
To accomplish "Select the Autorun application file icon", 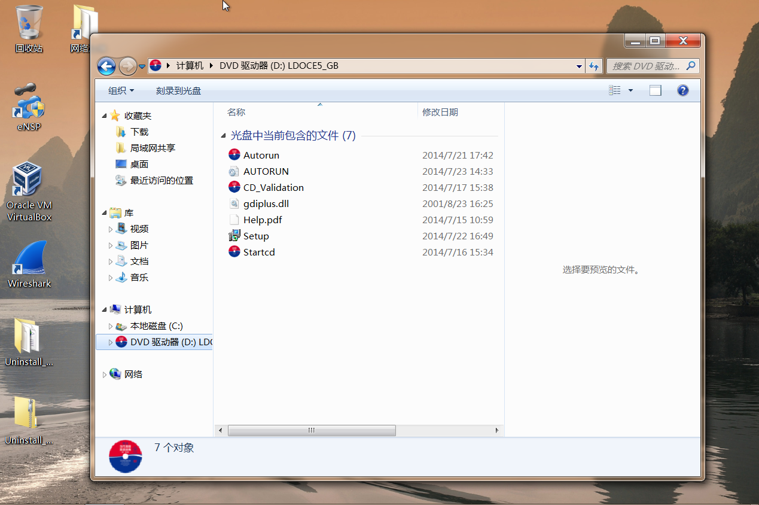I will pyautogui.click(x=234, y=155).
